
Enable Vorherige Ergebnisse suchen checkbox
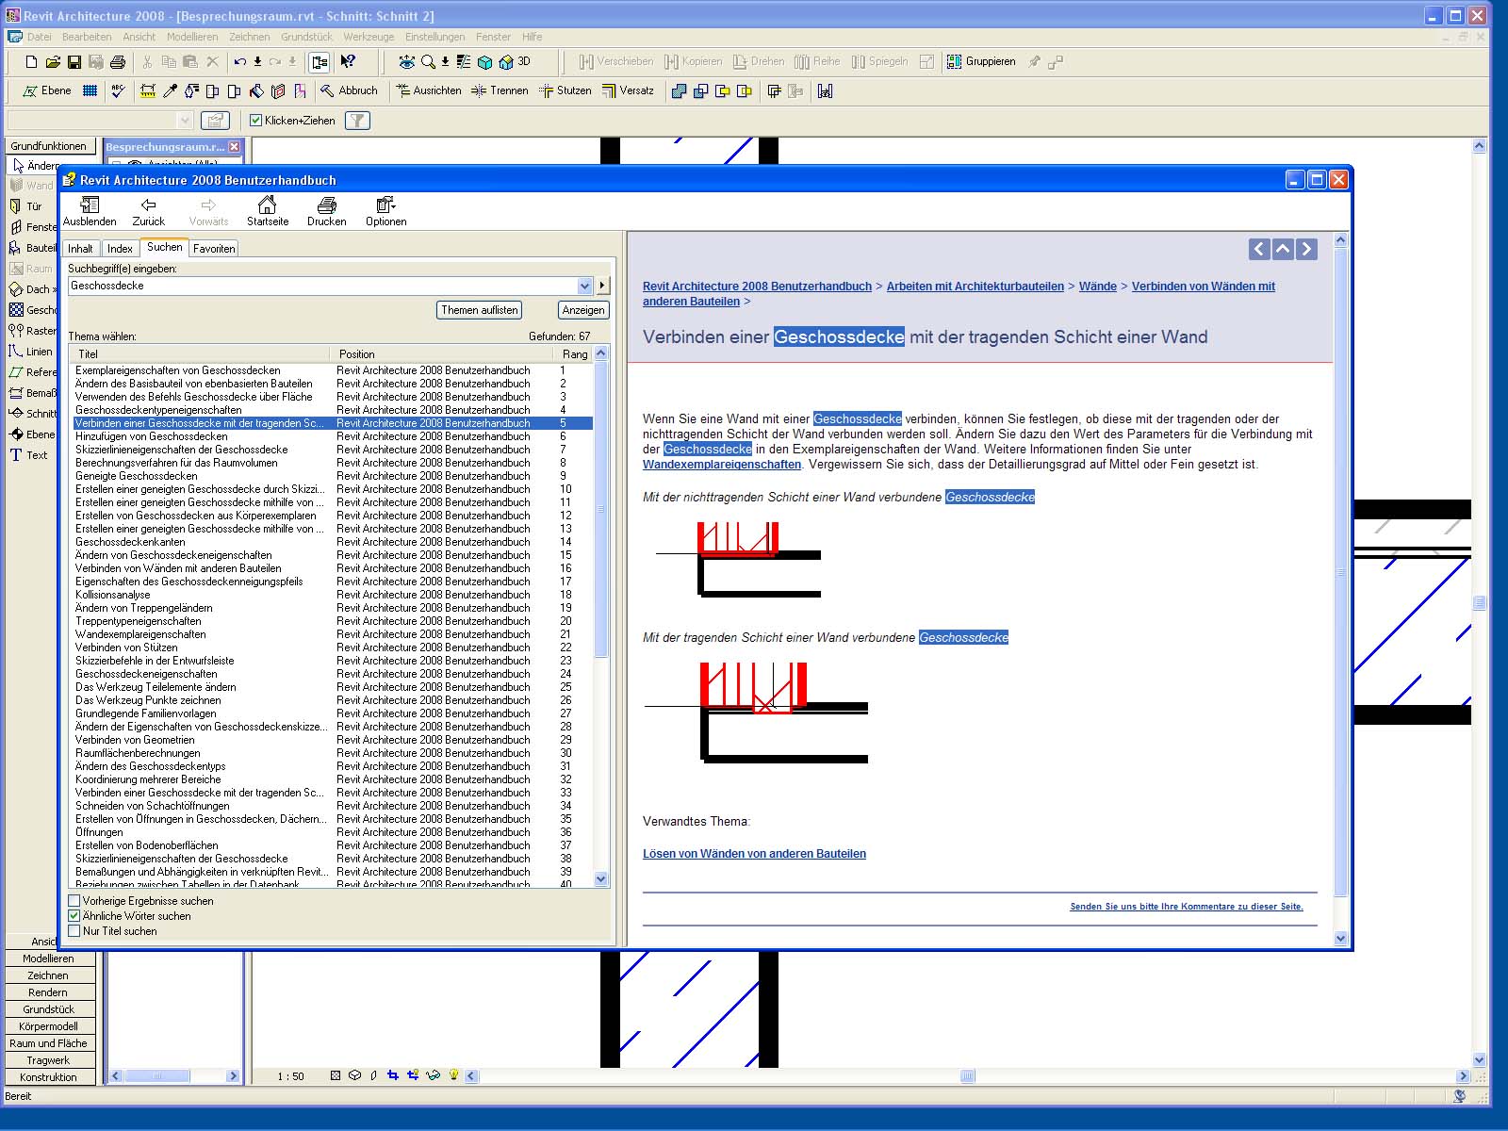74,901
